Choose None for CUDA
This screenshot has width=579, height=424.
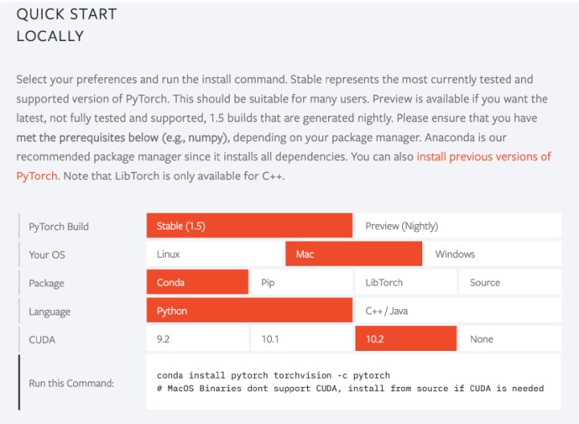click(511, 339)
